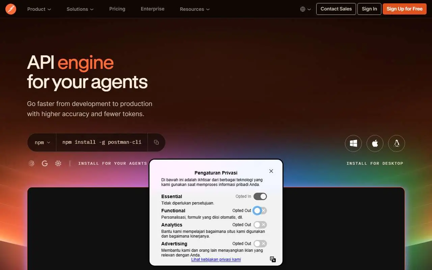Viewport: 432px width, 270px height.
Task: Open the npm package manager dropdown
Action: 42,142
